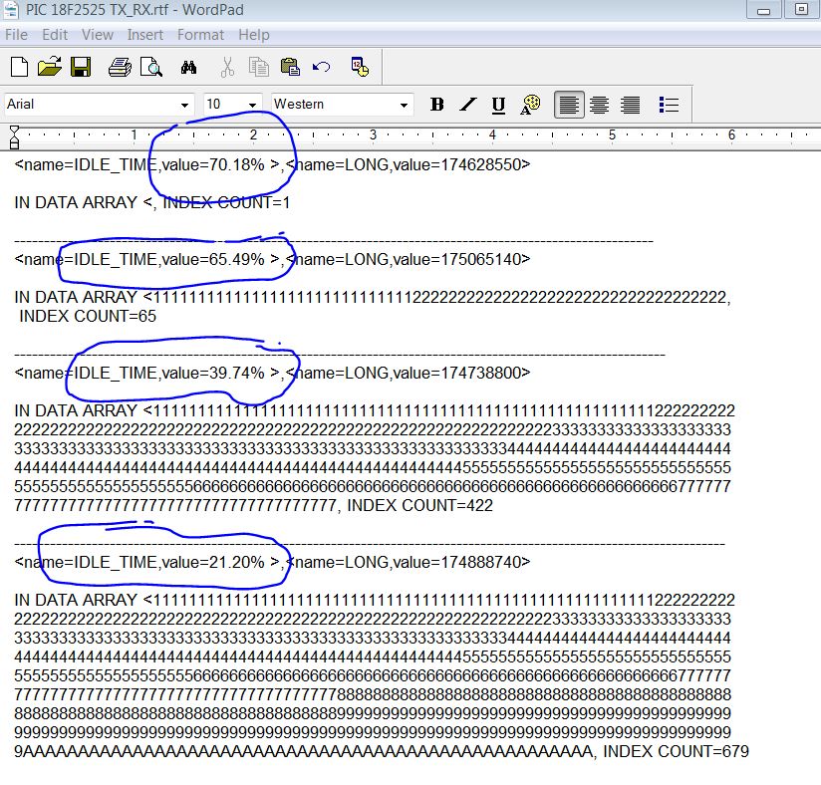Expand the Arial font name dropdown
This screenshot has width=821, height=785.
pyautogui.click(x=185, y=105)
